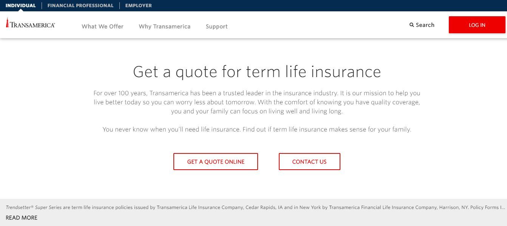This screenshot has width=507, height=226.
Task: Open the Search function in the header
Action: [x=422, y=25]
